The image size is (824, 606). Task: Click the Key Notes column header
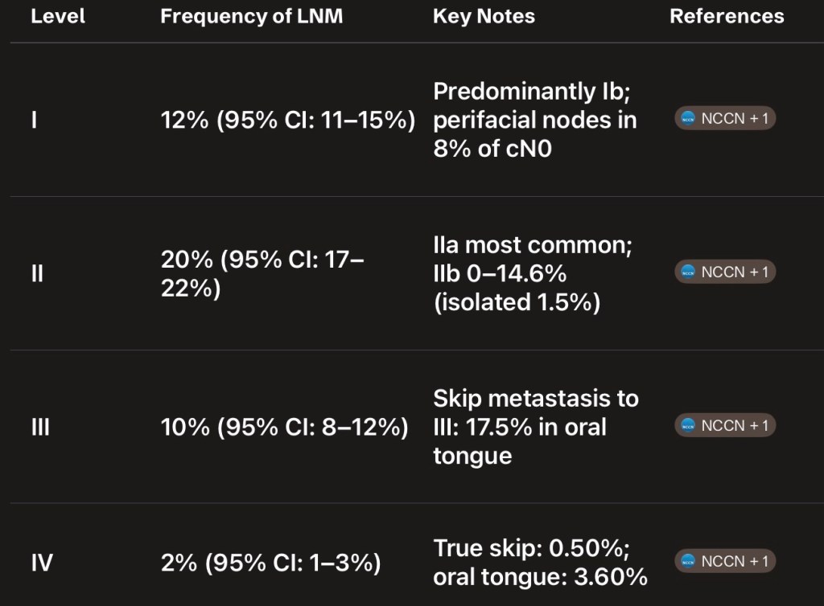coord(484,16)
